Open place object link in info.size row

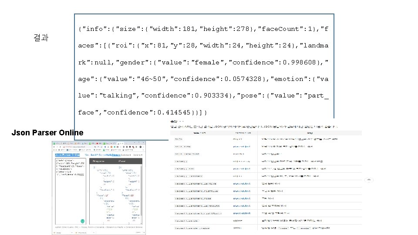[242, 147]
